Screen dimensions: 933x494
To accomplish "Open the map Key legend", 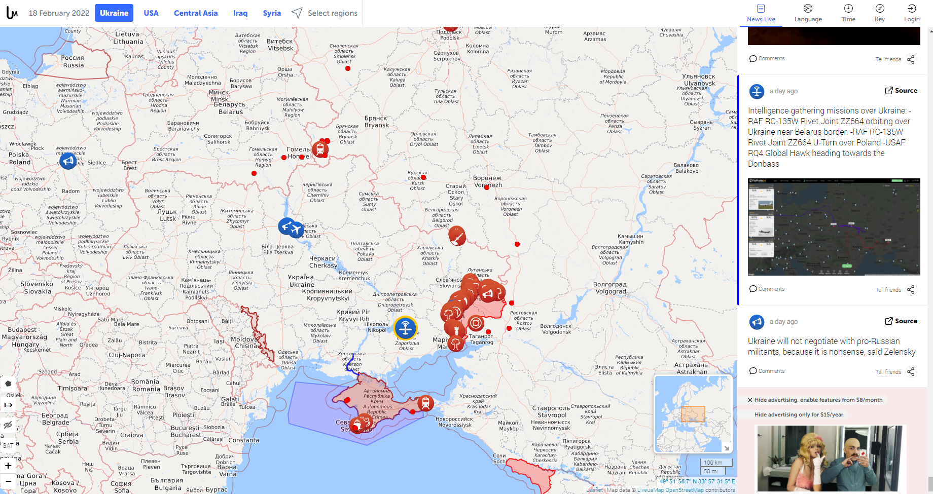I will [880, 13].
